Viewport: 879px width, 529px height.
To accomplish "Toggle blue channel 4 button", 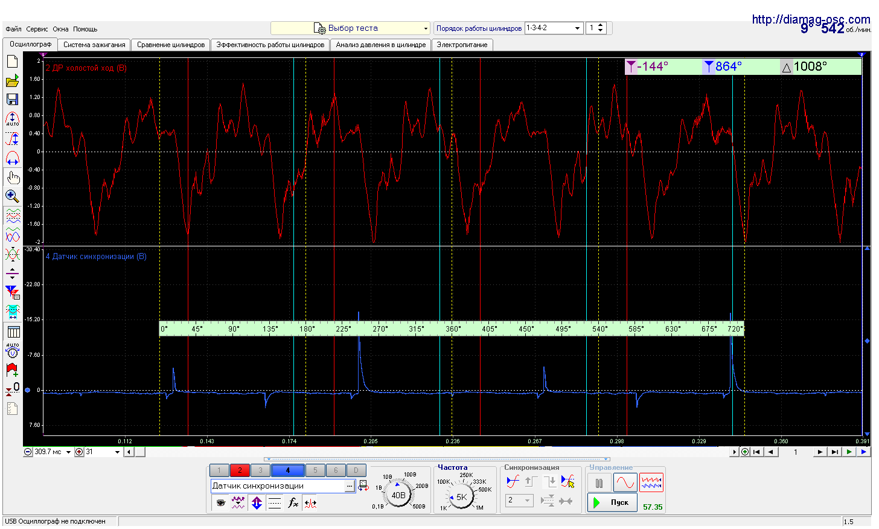I will (x=288, y=470).
